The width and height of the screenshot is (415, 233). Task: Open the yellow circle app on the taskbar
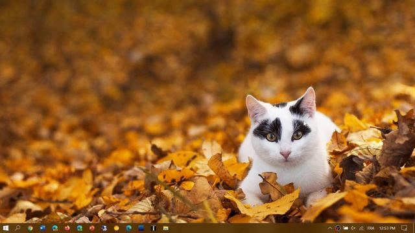point(117,228)
